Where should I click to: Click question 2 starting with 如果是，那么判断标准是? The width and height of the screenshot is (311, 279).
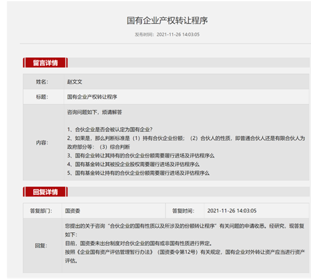point(186,138)
